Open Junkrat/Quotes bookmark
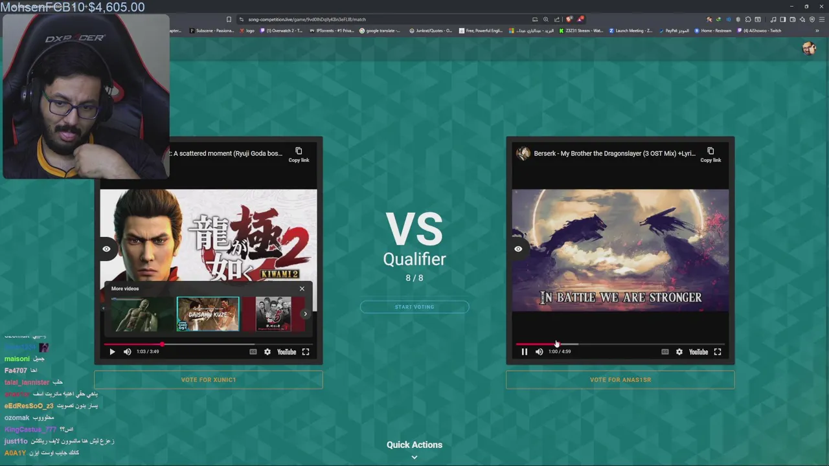The width and height of the screenshot is (829, 466). point(431,30)
